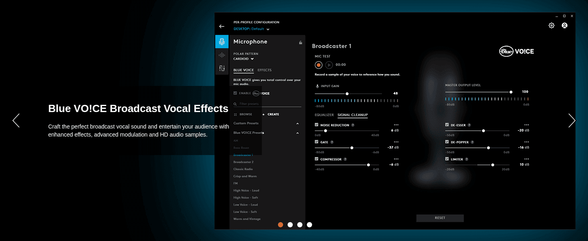Viewport: 588px width, 241px height.
Task: Select the Warm and Vintage preset
Action: tap(247, 219)
